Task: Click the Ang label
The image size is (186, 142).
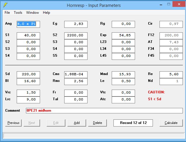Action: tap(8, 23)
